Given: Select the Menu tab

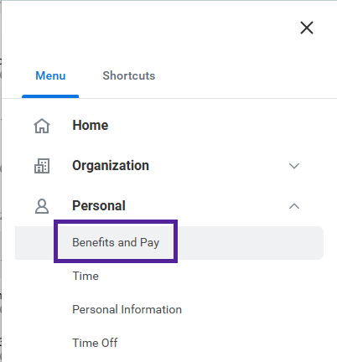Looking at the screenshot, I should [50, 75].
